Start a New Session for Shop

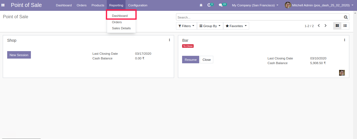point(19,55)
